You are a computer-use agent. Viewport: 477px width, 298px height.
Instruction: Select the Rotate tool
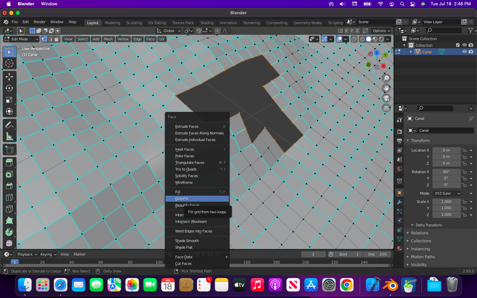(9, 88)
